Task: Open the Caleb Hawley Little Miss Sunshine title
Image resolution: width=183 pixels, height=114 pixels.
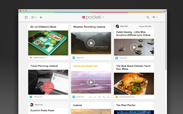Action: click(x=133, y=34)
